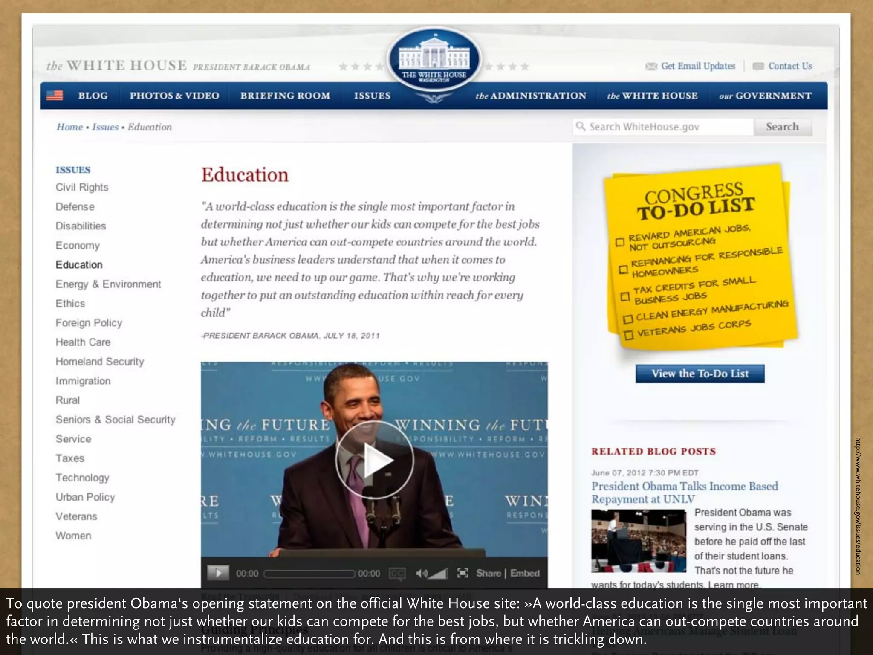The image size is (873, 655).
Task: Click Get Email Updates link
Action: (x=698, y=66)
